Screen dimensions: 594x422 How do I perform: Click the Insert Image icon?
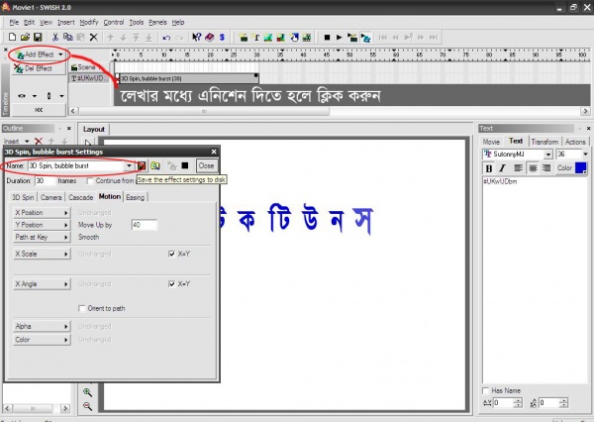[x=268, y=38]
